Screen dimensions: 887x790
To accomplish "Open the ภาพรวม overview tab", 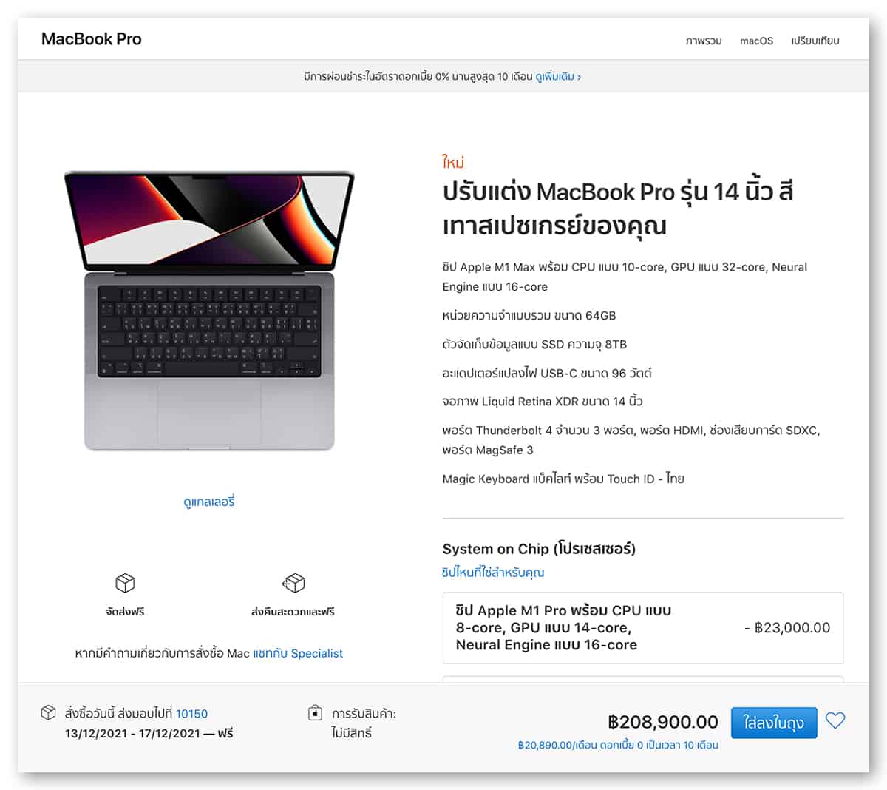I will 704,41.
